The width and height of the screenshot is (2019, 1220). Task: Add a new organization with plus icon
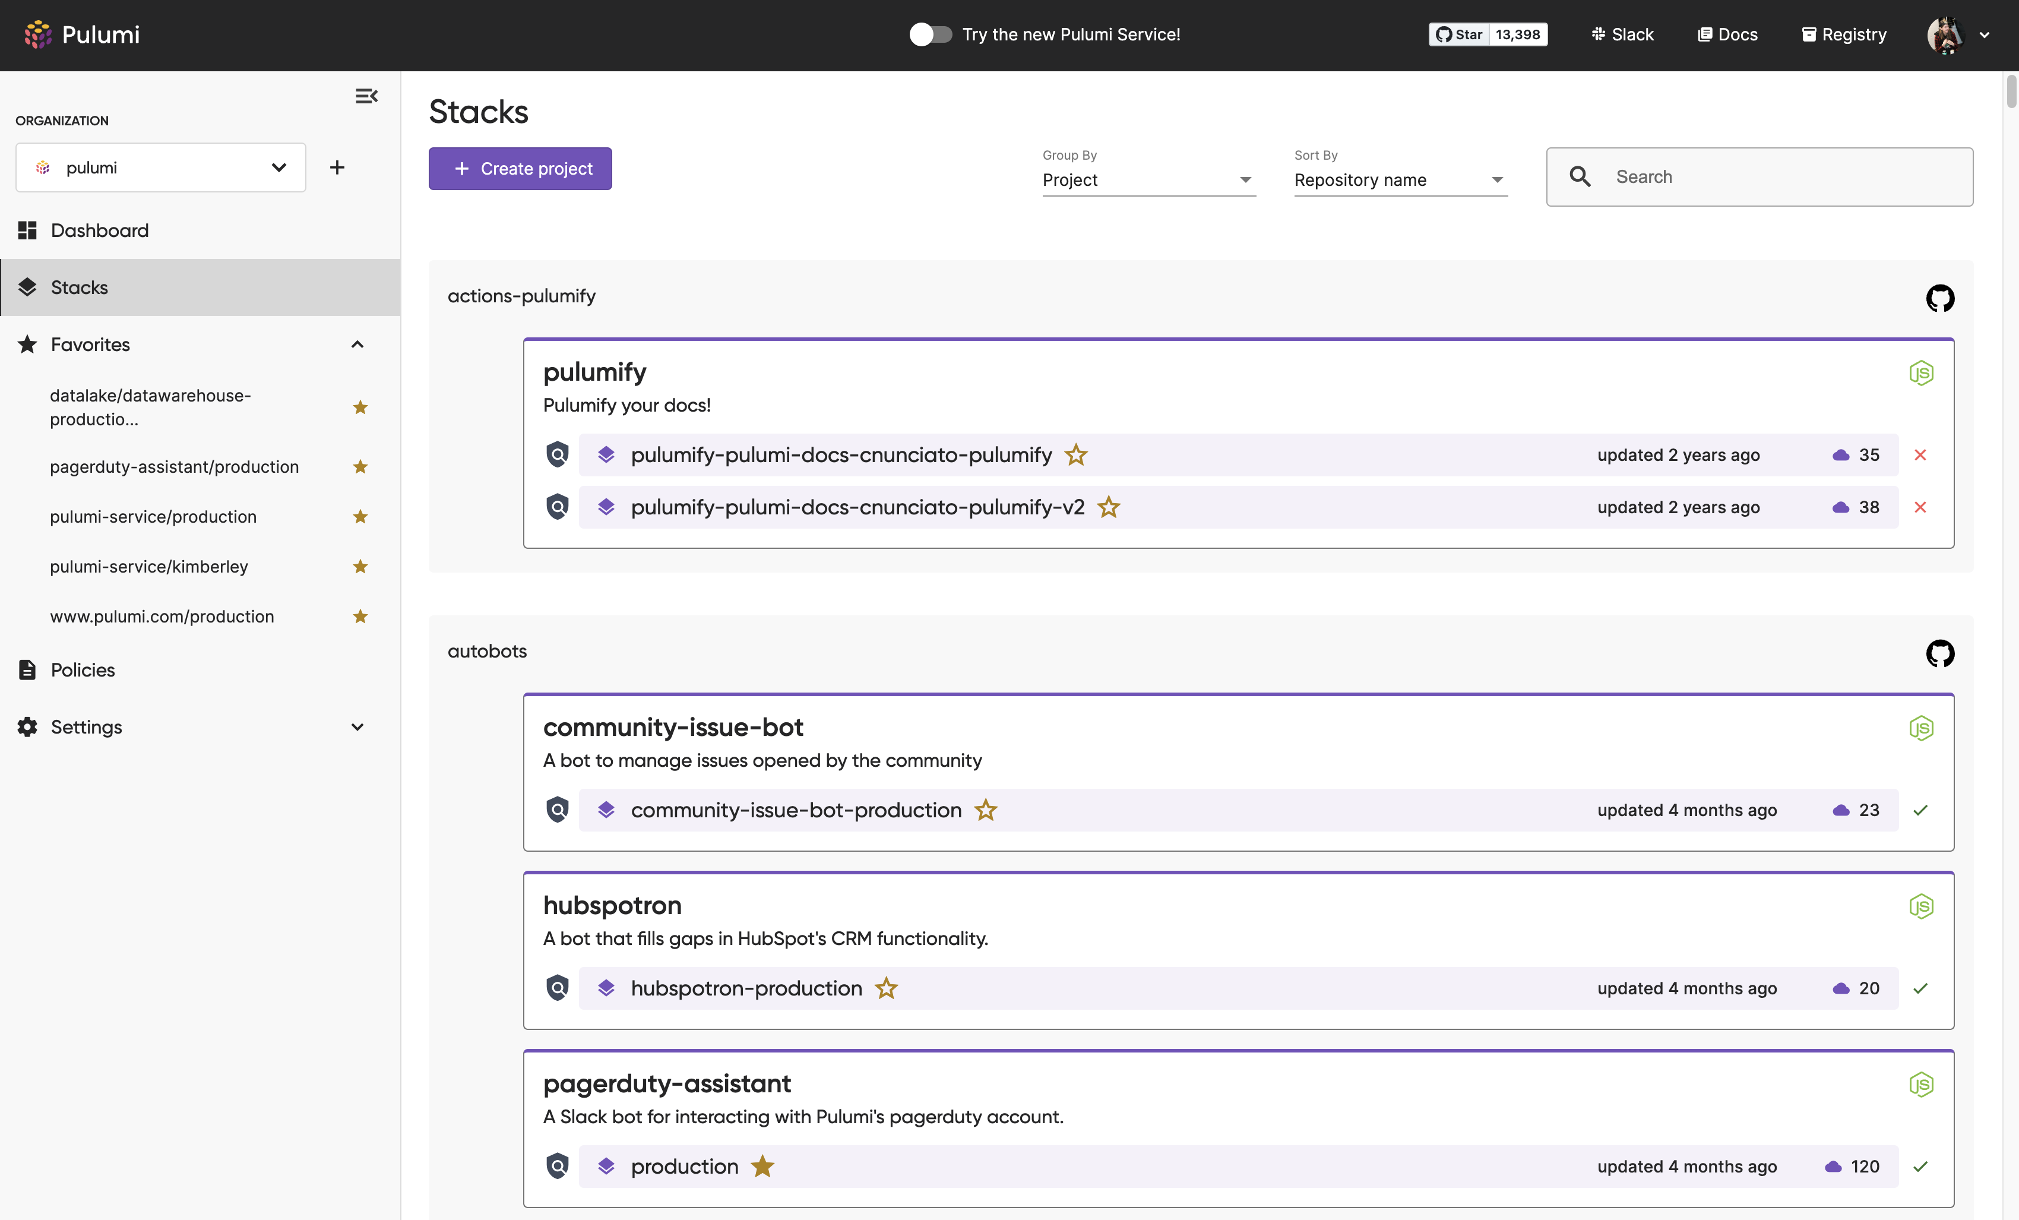pyautogui.click(x=337, y=167)
